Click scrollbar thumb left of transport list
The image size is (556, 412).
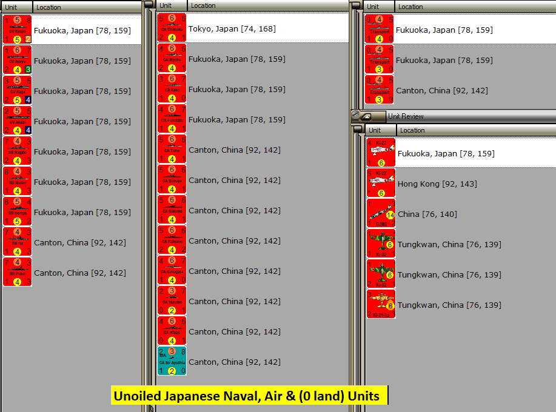[356, 4]
